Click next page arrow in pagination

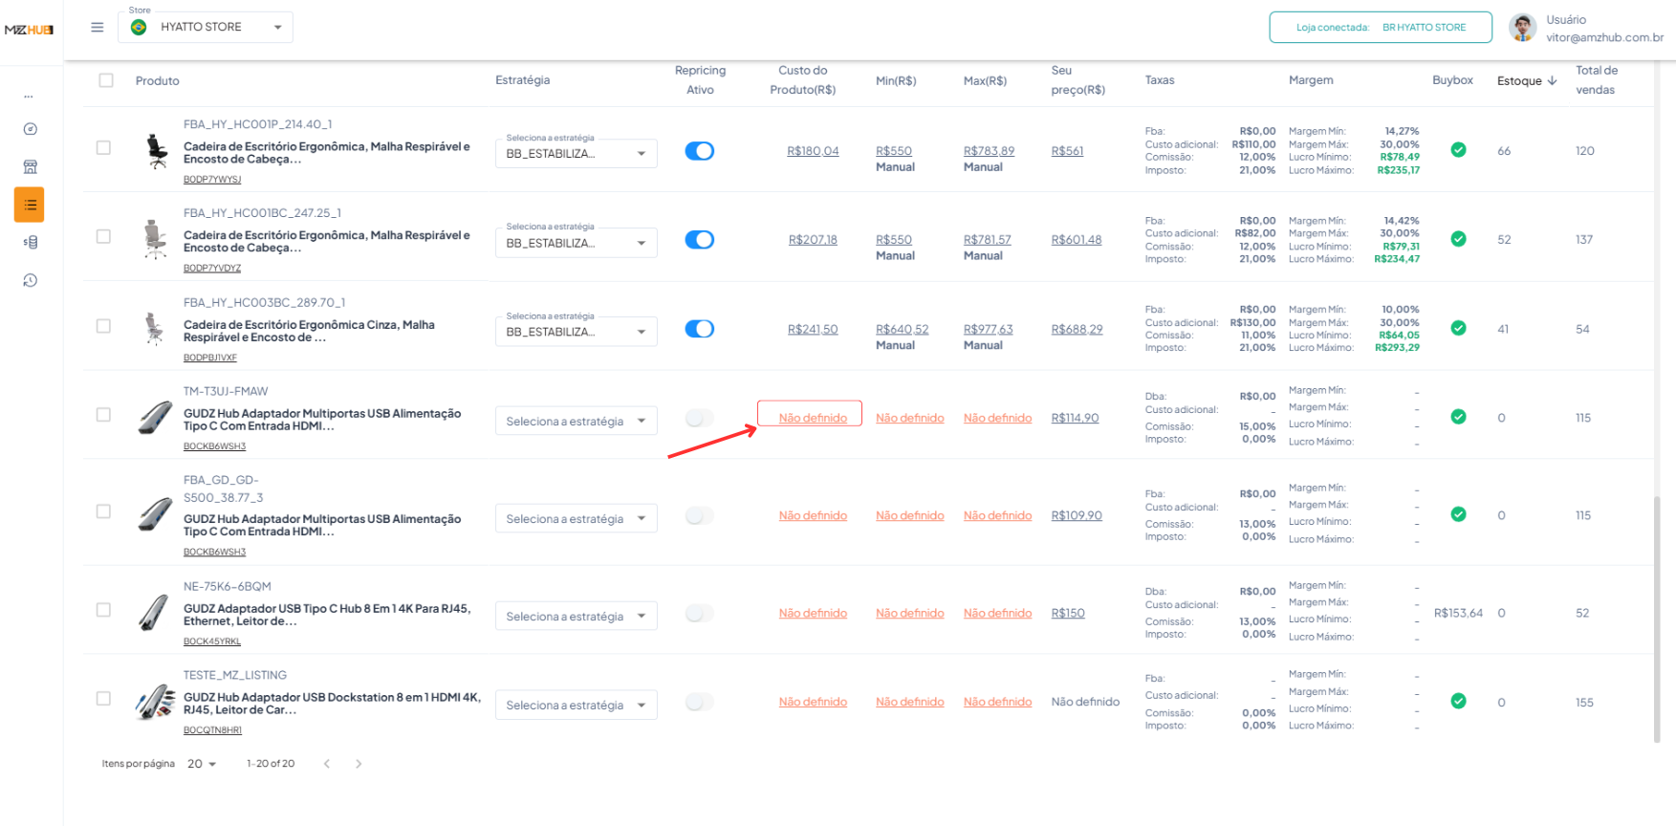click(359, 764)
